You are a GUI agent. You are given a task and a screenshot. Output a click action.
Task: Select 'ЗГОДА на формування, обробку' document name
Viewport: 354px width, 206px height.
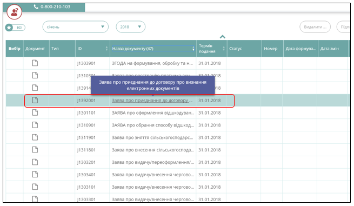pos(152,63)
